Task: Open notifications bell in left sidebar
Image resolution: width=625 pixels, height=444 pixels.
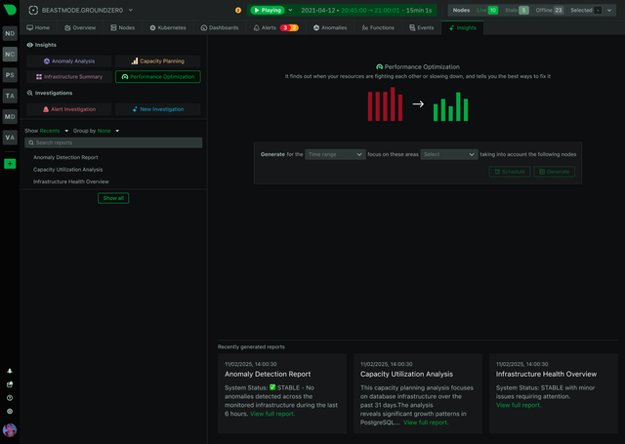Action: coord(10,371)
